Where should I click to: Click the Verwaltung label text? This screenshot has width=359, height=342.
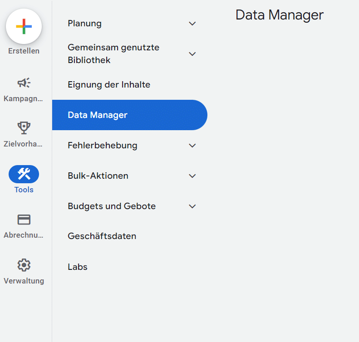click(x=24, y=281)
